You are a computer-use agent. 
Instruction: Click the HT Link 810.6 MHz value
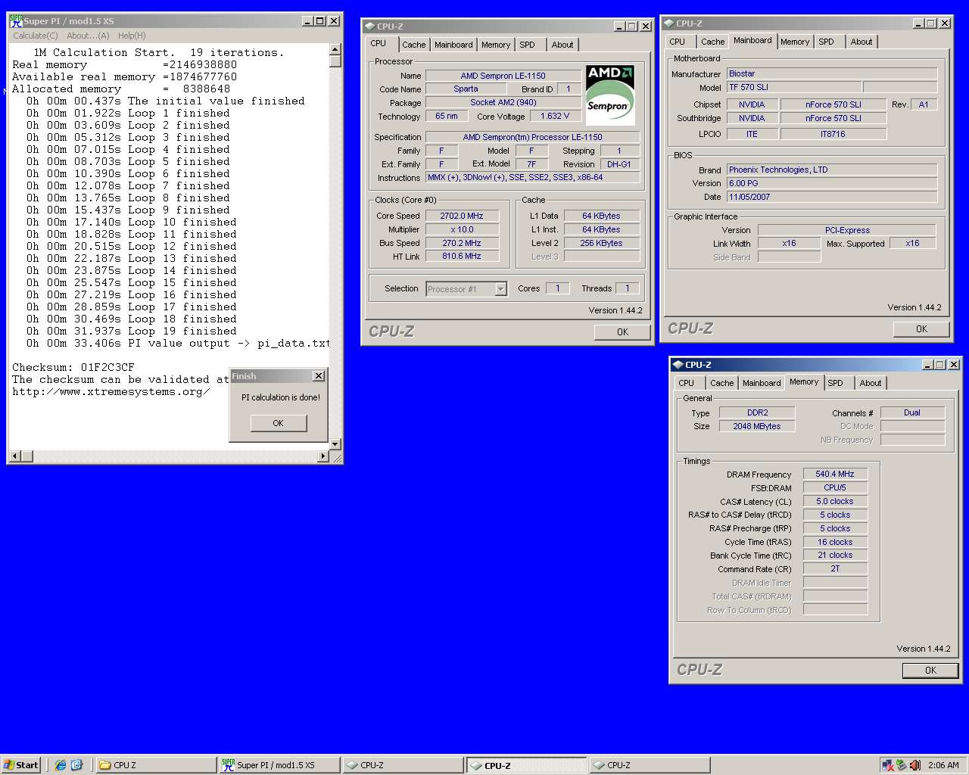[462, 256]
